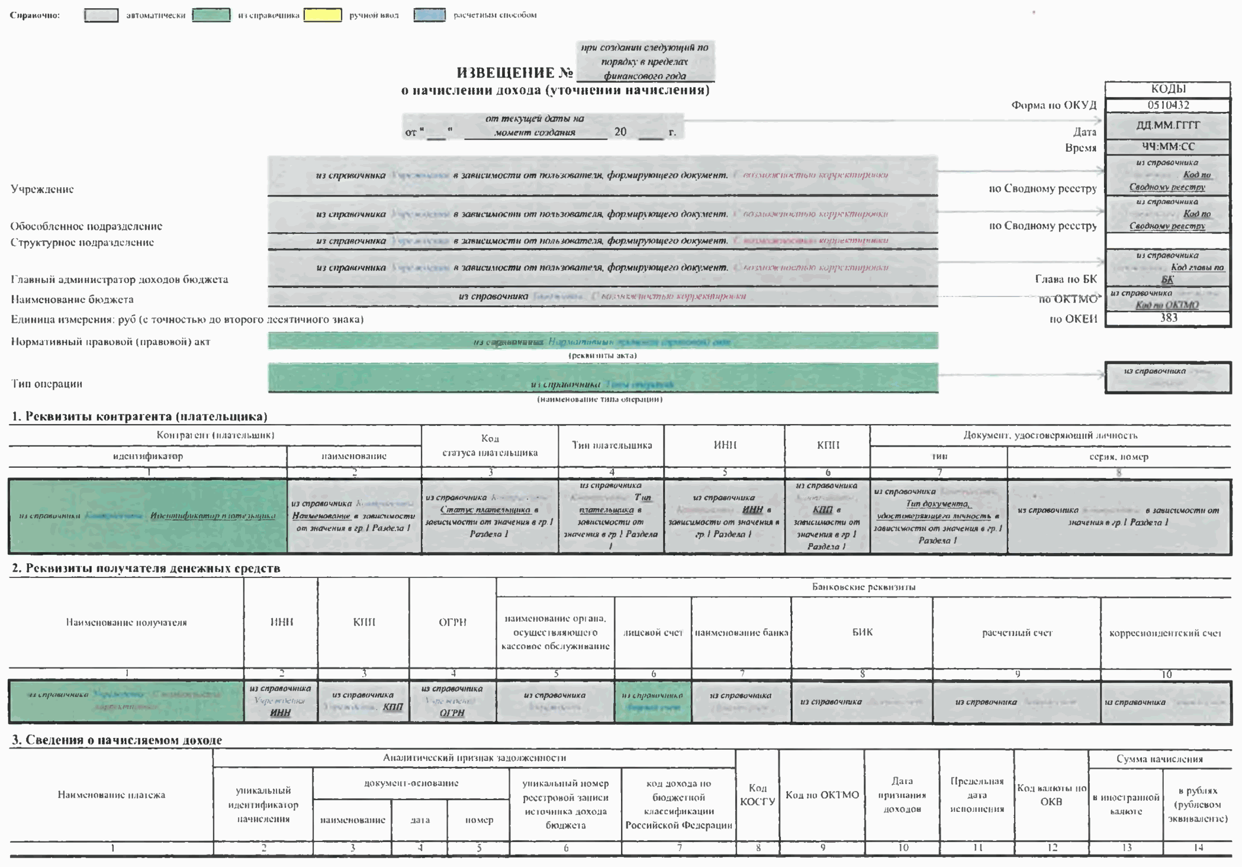Click the recipient КПП data cell in section 2

click(363, 702)
